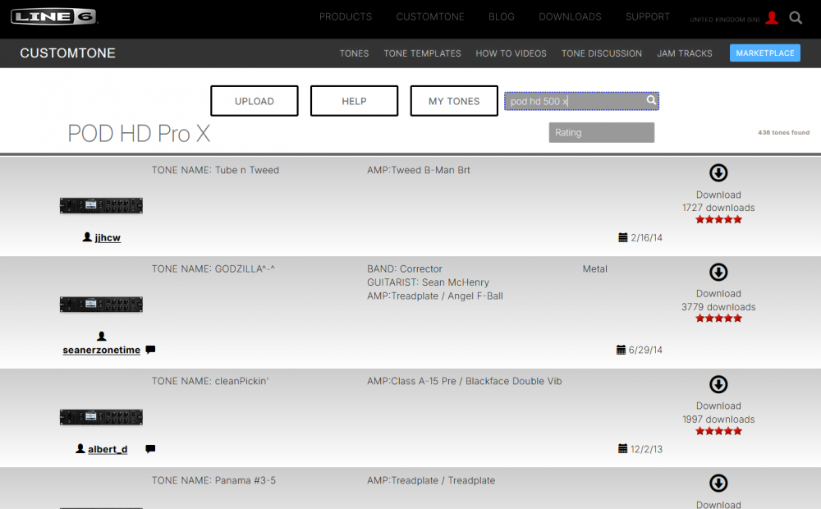Viewport: 821px width, 509px height.
Task: Click the Download link for cleanPickin'
Action: 718,406
